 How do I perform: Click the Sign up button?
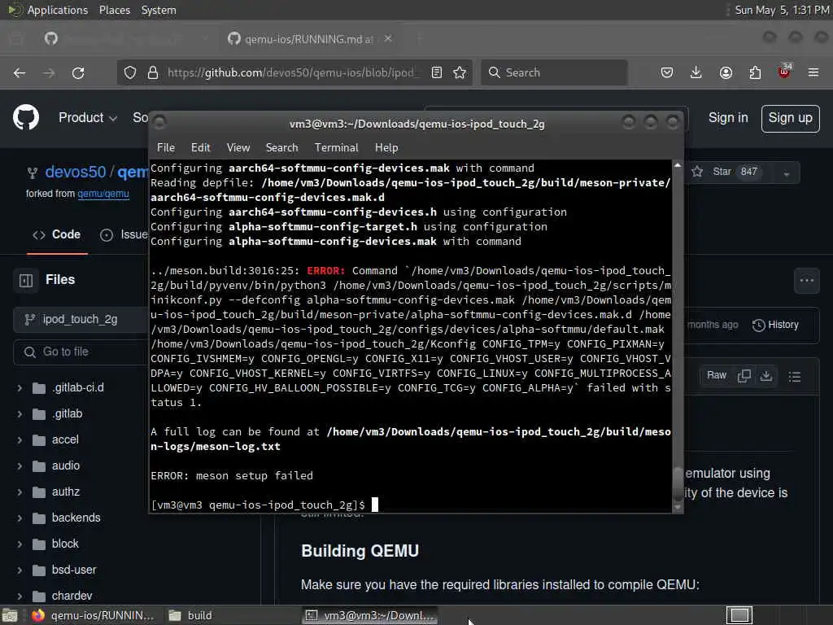point(790,118)
